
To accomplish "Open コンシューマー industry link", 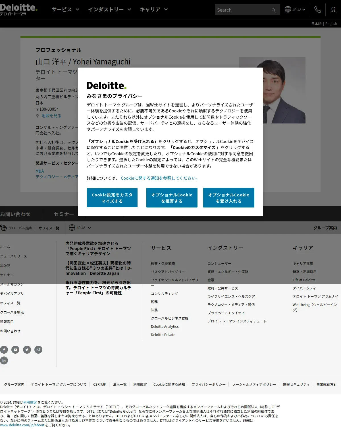I will click(x=219, y=263).
